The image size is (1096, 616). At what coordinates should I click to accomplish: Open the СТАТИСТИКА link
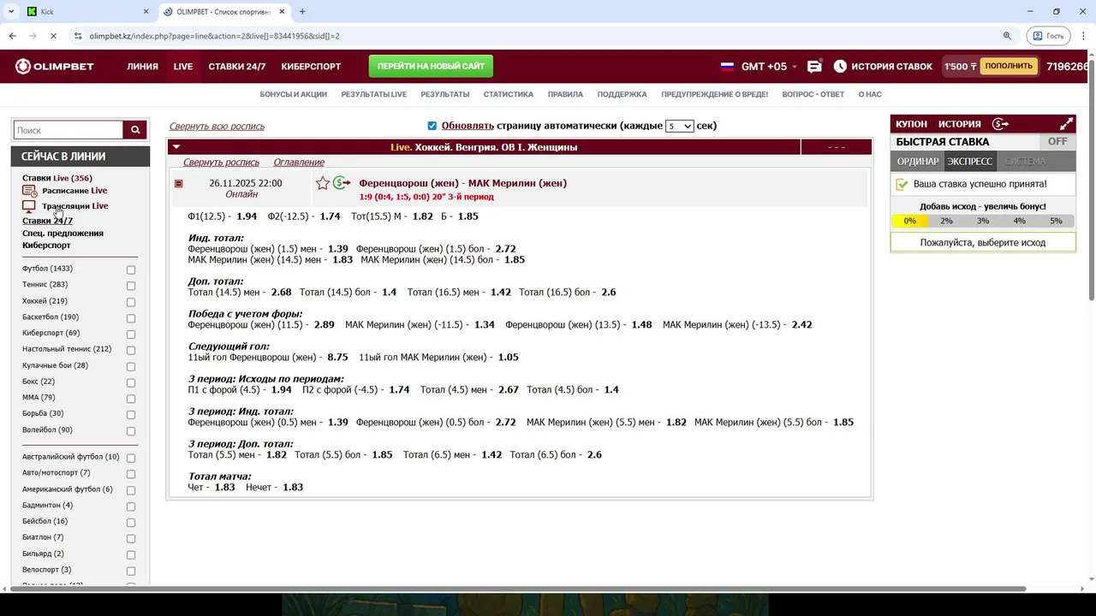pos(508,94)
